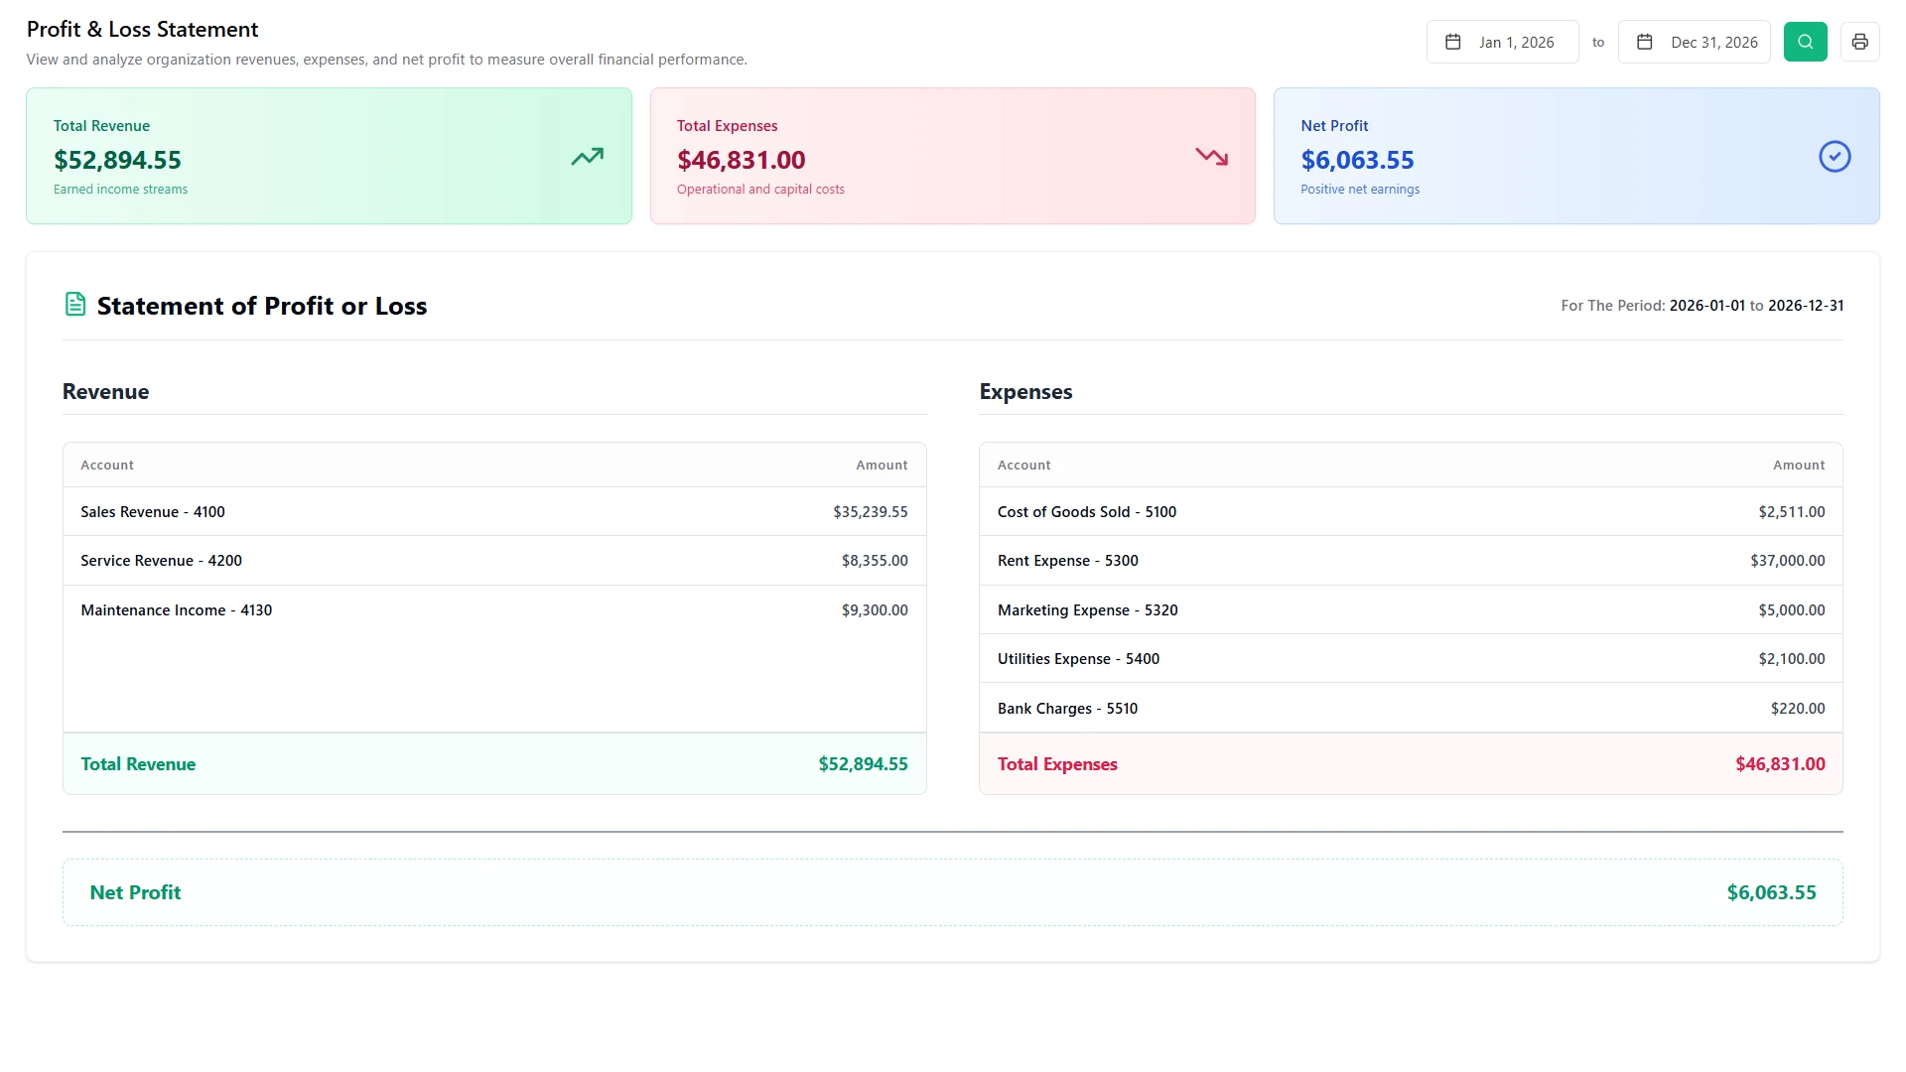The height and width of the screenshot is (1072, 1906).
Task: Click the $5,000.00 marketing amount
Action: point(1792,610)
